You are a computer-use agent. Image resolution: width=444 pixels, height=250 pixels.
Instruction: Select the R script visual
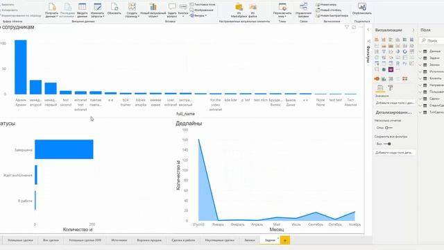[x=398, y=63]
